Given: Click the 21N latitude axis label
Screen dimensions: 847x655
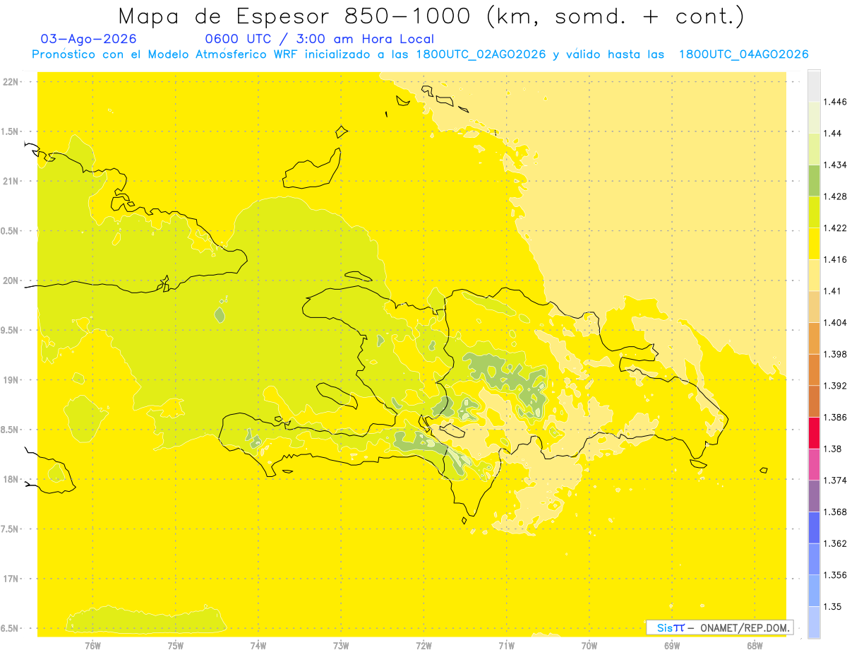Looking at the screenshot, I should 12,181.
